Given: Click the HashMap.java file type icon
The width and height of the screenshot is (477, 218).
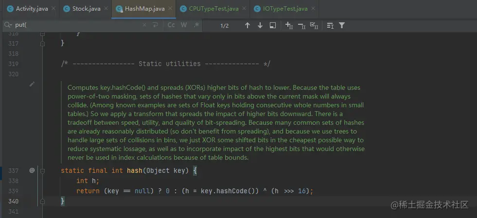Looking at the screenshot, I should [120, 9].
